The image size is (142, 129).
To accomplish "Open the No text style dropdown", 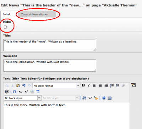I will (x=60, y=98).
